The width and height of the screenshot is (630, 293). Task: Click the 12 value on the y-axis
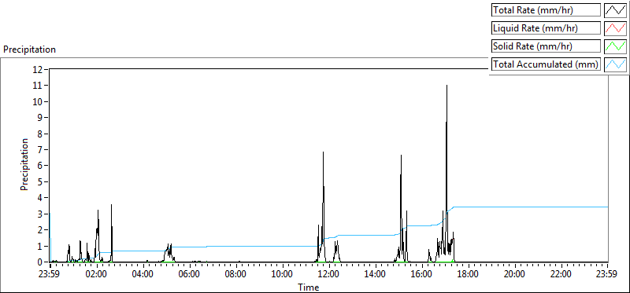38,69
